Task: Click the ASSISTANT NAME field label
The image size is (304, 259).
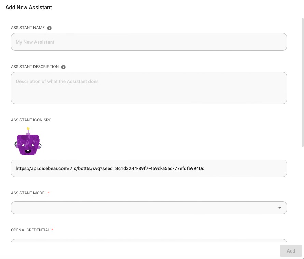Action: pyautogui.click(x=28, y=28)
